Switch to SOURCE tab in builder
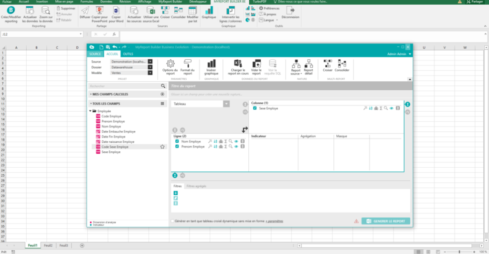This screenshot has width=489, height=254. click(x=95, y=54)
